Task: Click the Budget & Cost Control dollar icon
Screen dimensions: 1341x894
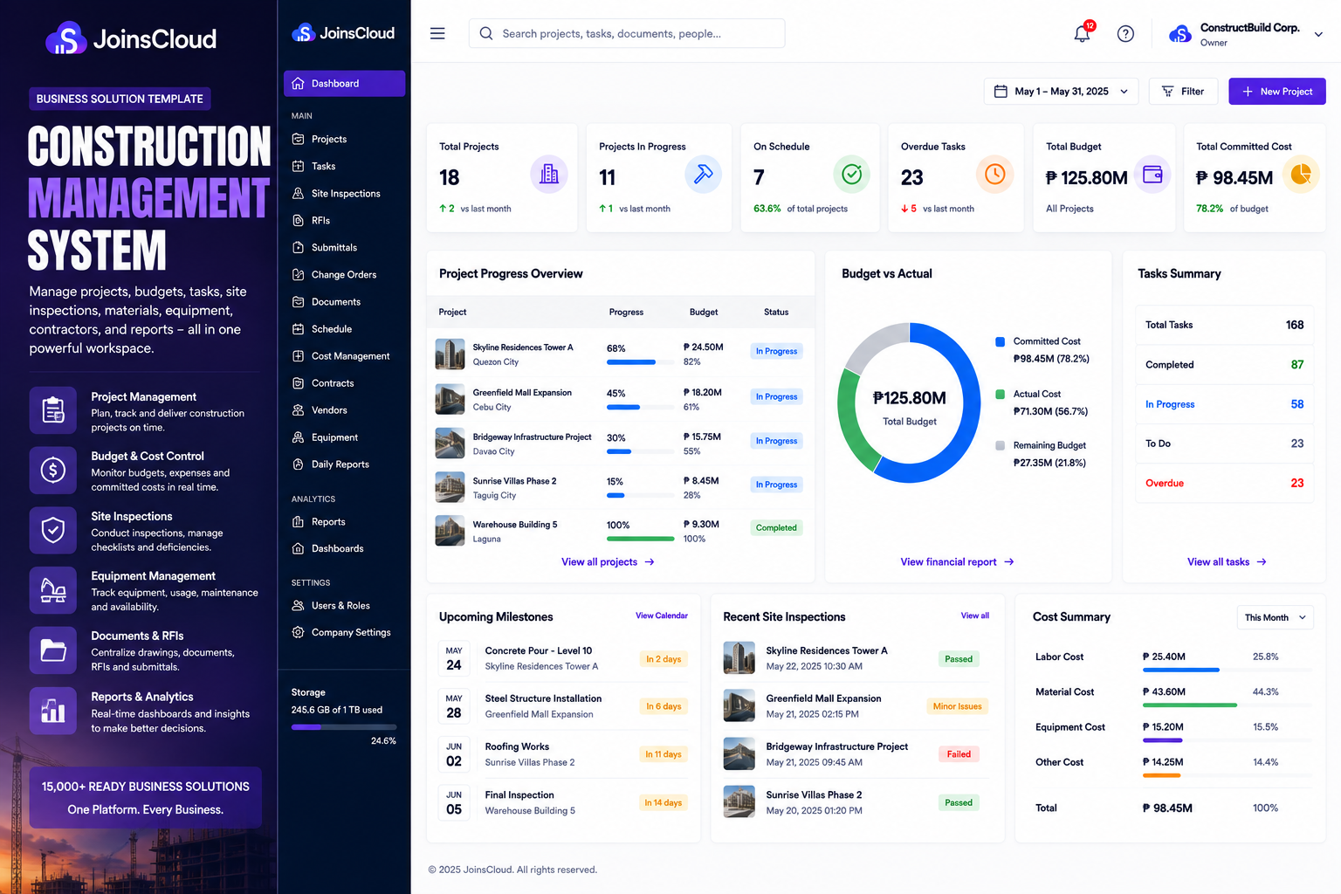Action: (x=53, y=471)
